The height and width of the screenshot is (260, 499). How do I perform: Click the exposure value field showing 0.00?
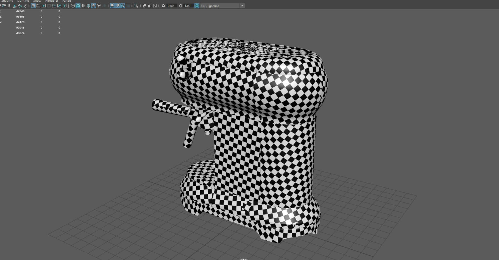point(171,6)
